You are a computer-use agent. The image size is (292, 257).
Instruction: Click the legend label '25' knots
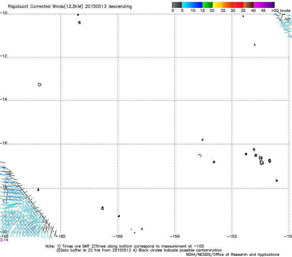[223, 11]
